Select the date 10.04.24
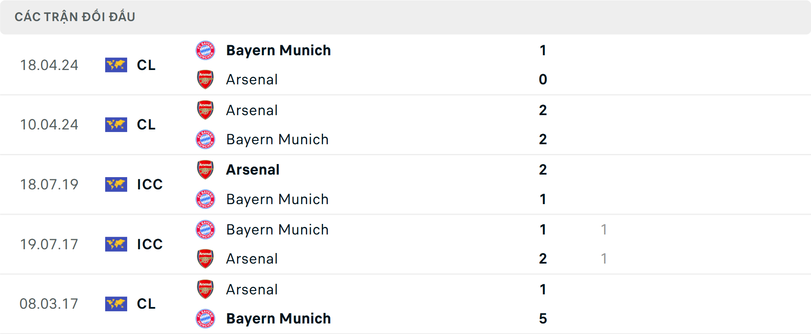The width and height of the screenshot is (811, 334). point(49,125)
